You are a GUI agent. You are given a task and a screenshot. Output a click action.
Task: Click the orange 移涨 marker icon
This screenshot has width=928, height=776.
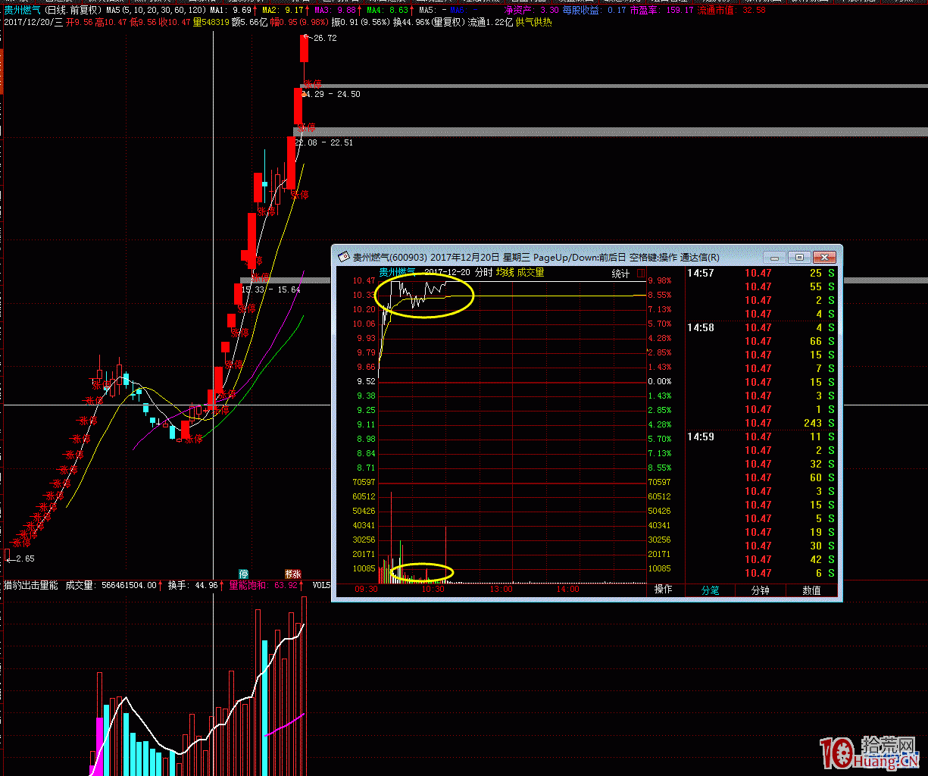click(x=292, y=574)
